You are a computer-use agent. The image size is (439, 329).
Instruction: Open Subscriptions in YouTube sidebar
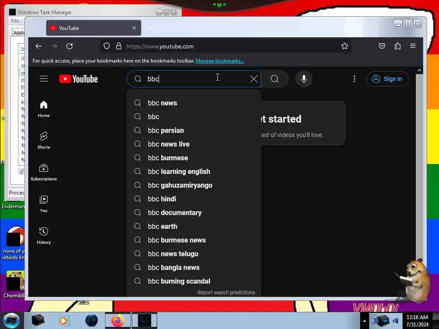click(x=44, y=172)
